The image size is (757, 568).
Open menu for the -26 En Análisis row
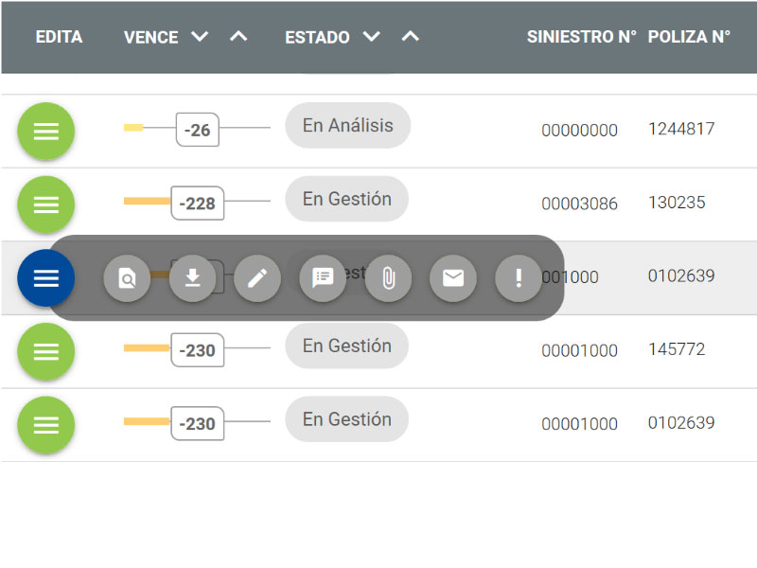(x=45, y=131)
